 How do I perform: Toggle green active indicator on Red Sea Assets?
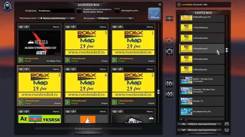coord(21,60)
